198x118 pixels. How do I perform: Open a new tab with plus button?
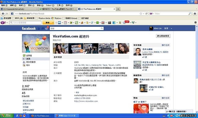[118, 9]
